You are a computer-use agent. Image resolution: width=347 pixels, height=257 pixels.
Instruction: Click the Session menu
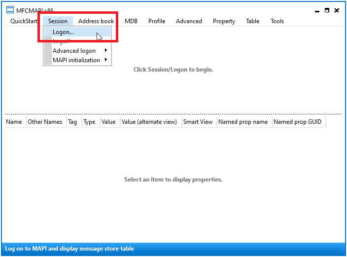(x=58, y=21)
